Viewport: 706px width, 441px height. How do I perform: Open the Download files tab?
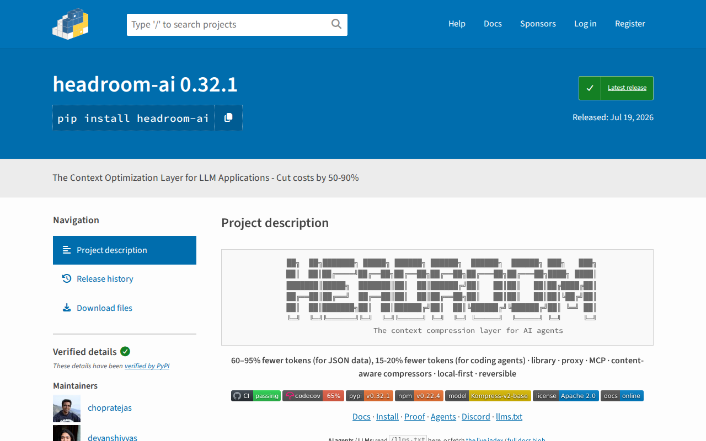point(125,308)
